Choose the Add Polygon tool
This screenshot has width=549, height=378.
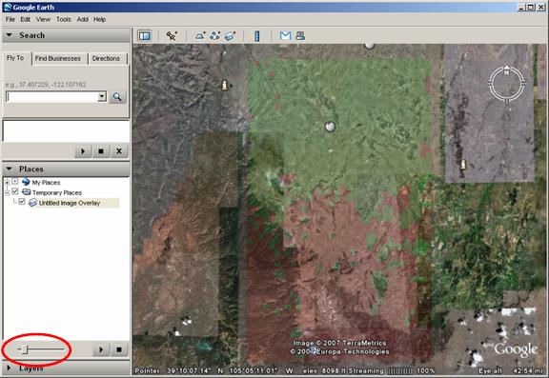tap(200, 35)
